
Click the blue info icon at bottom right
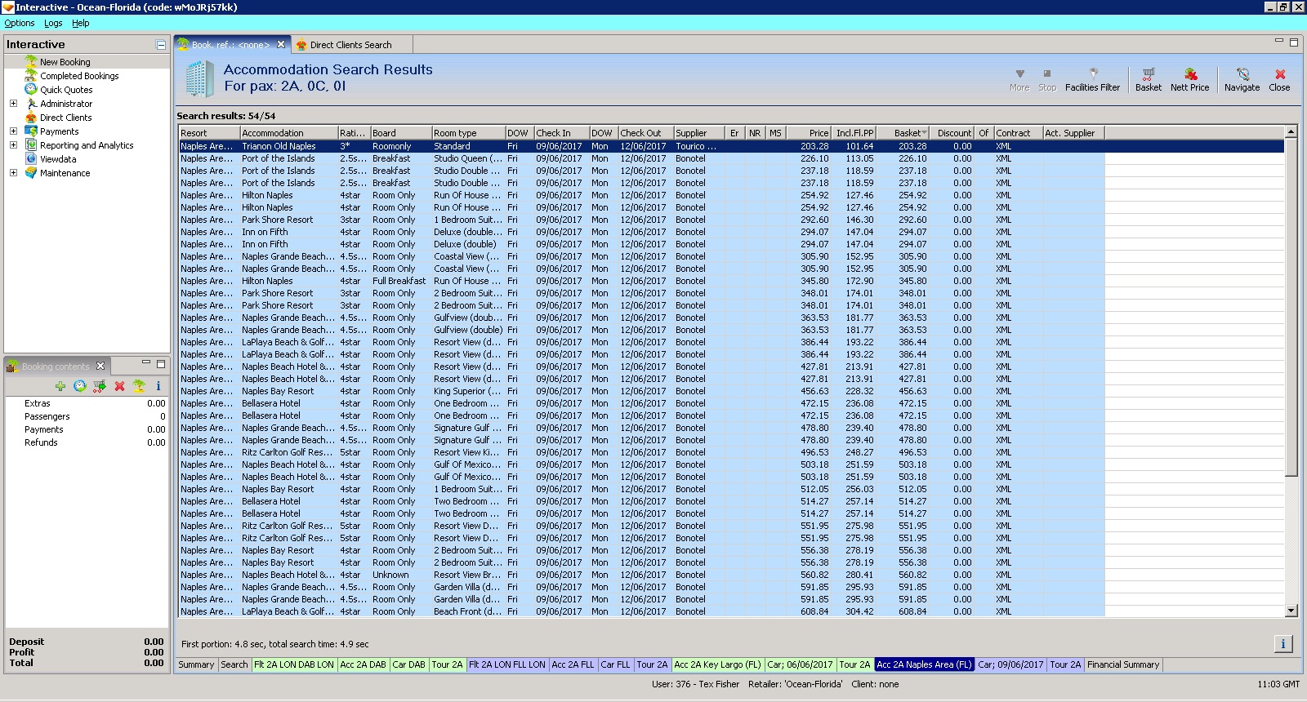click(1282, 644)
